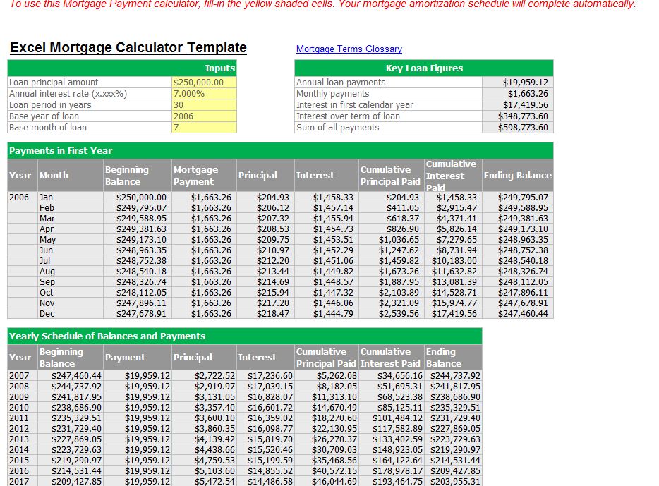Click Sep ending balance $248,112.05
This screenshot has width=659, height=486.
point(518,282)
